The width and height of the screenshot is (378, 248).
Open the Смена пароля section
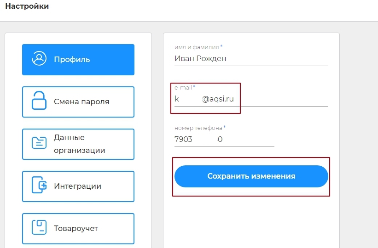pos(78,102)
